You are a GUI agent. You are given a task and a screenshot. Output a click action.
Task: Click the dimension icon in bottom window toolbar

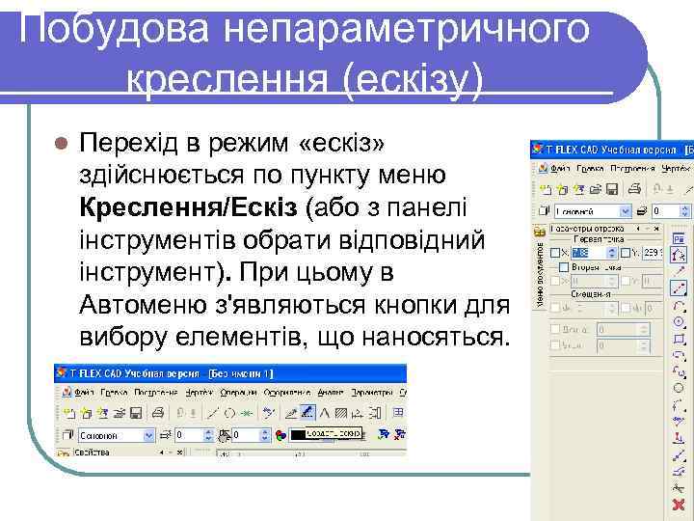click(357, 413)
